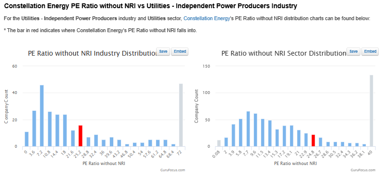
Task: Click the Industry chart bar at 39.6
Action: 111,142
